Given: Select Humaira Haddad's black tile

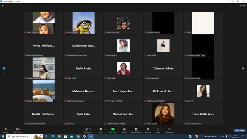Looking at the screenshot, I should [x=163, y=23].
